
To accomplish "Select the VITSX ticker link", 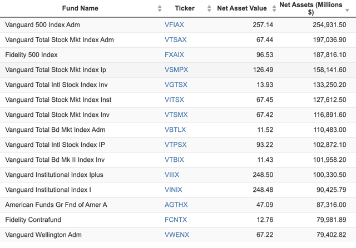I will point(174,100).
